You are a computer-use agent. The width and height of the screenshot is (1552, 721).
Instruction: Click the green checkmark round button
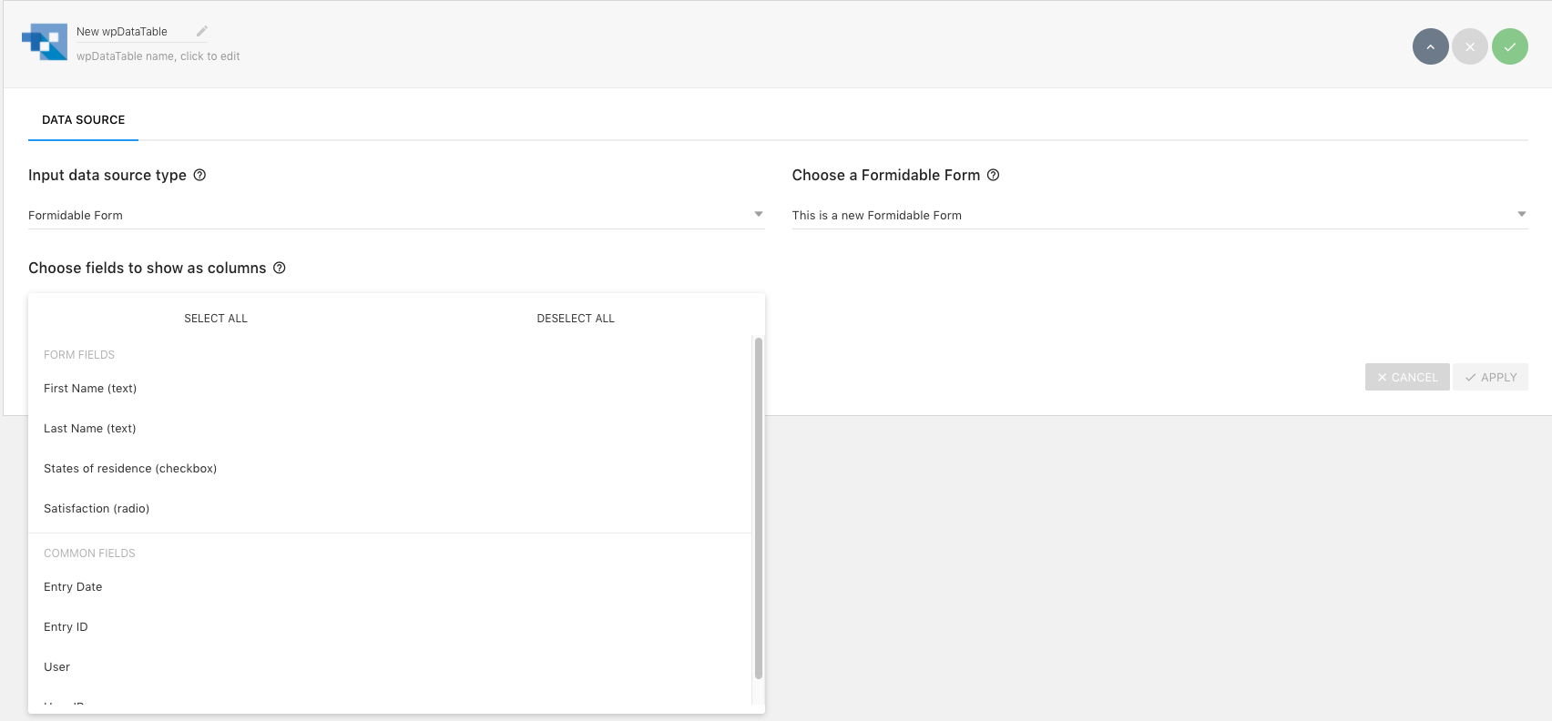click(x=1509, y=46)
